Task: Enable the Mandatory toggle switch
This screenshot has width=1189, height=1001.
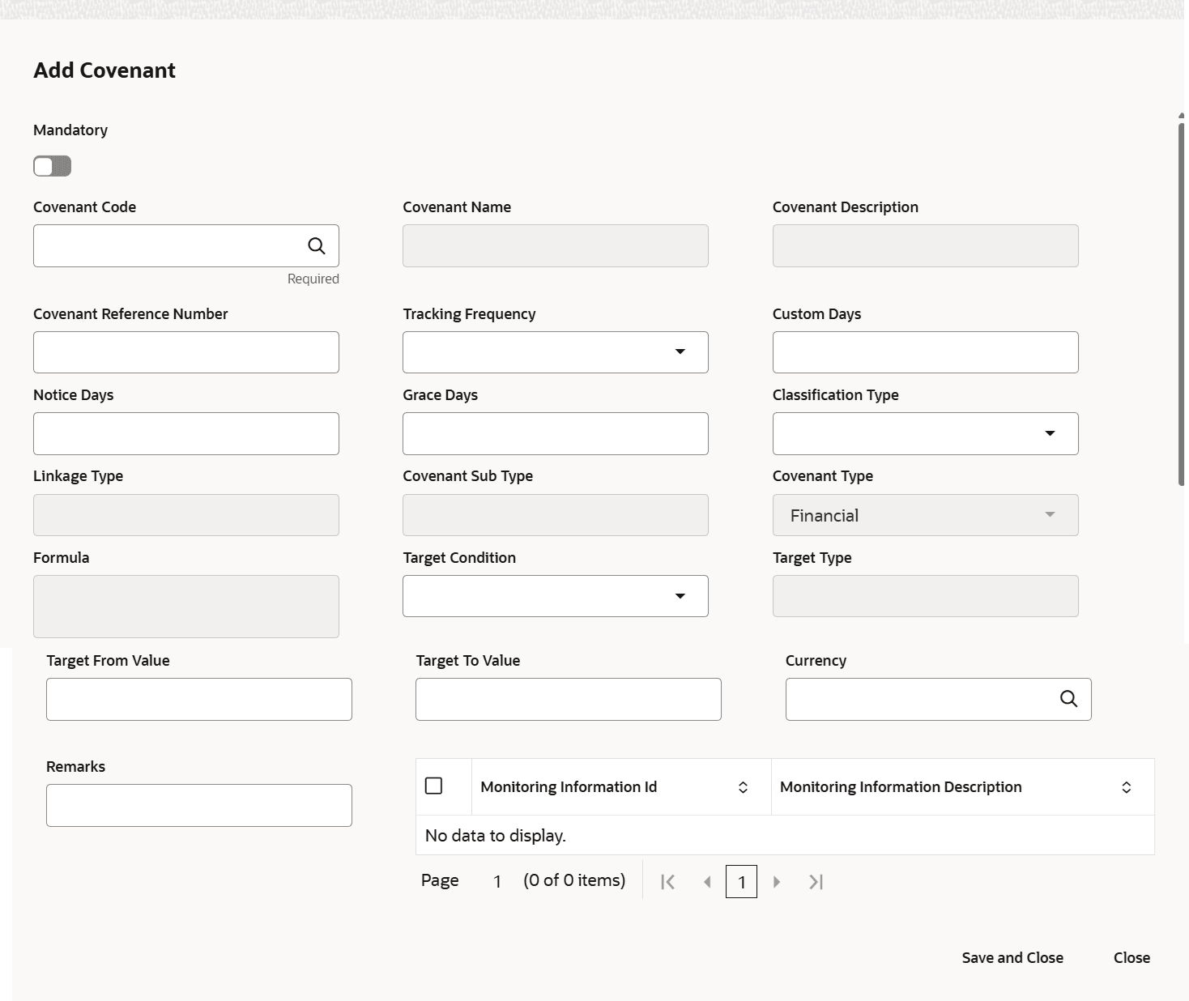Action: 53,167
